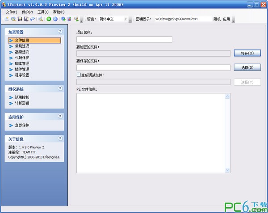Collapse the 关于信息 panel
Screen dimensions: 268x213
coord(60,138)
